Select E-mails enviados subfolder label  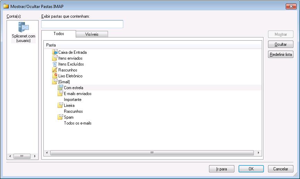78,94
